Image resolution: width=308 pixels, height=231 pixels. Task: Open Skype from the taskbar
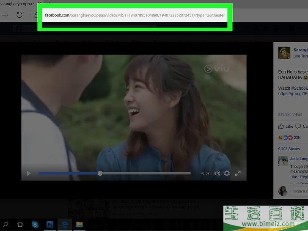(x=35, y=224)
